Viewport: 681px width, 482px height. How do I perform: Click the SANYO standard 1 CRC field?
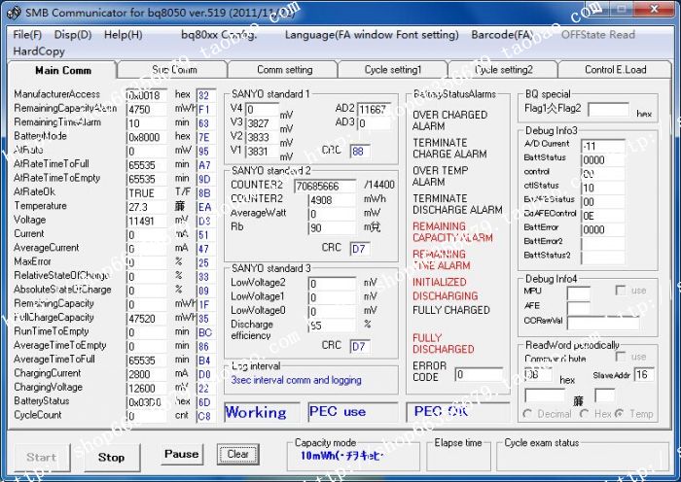pos(360,151)
